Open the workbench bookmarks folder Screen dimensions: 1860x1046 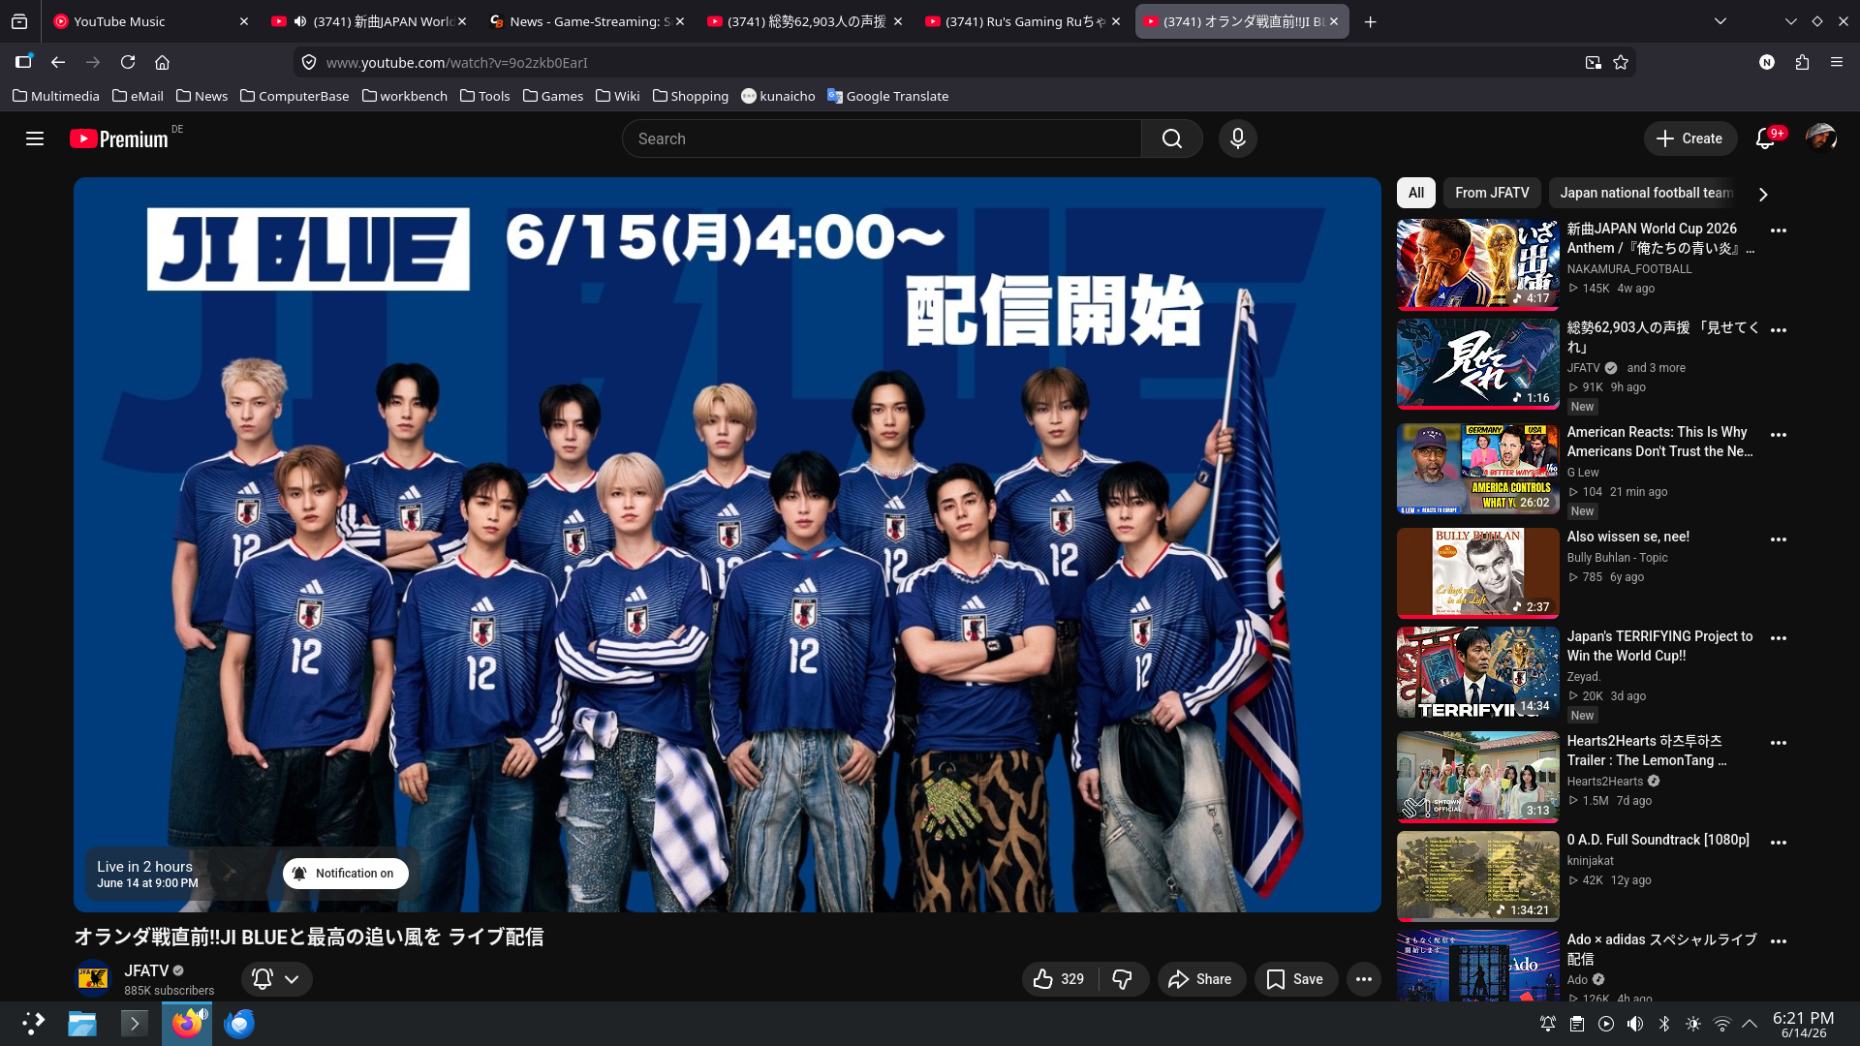(x=404, y=96)
